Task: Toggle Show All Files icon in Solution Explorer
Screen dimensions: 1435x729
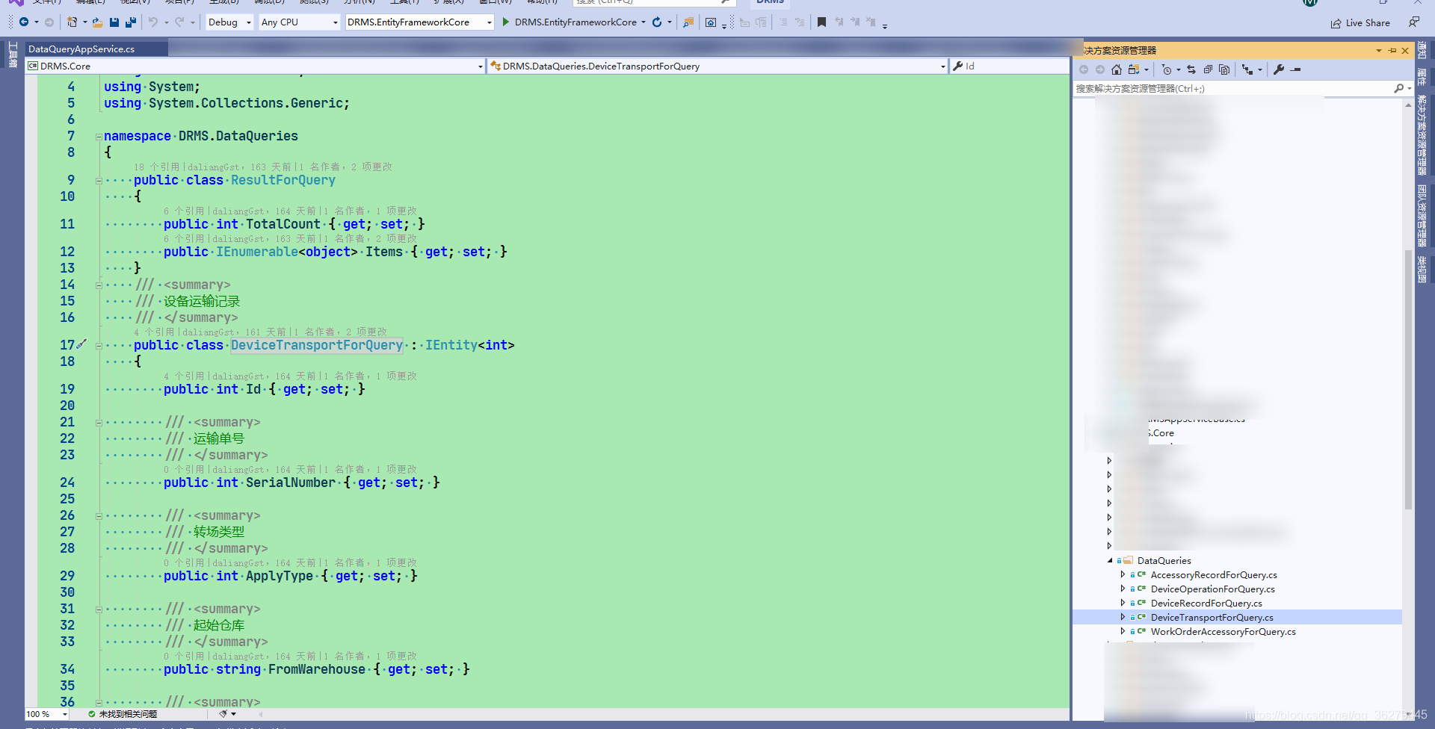Action: [x=1224, y=69]
